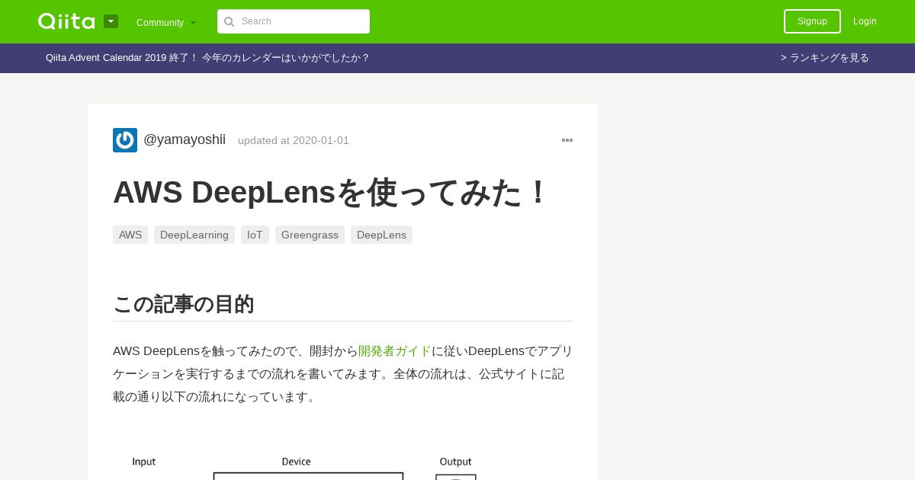Image resolution: width=915 pixels, height=480 pixels.
Task: Focus the Search input field
Action: (294, 21)
